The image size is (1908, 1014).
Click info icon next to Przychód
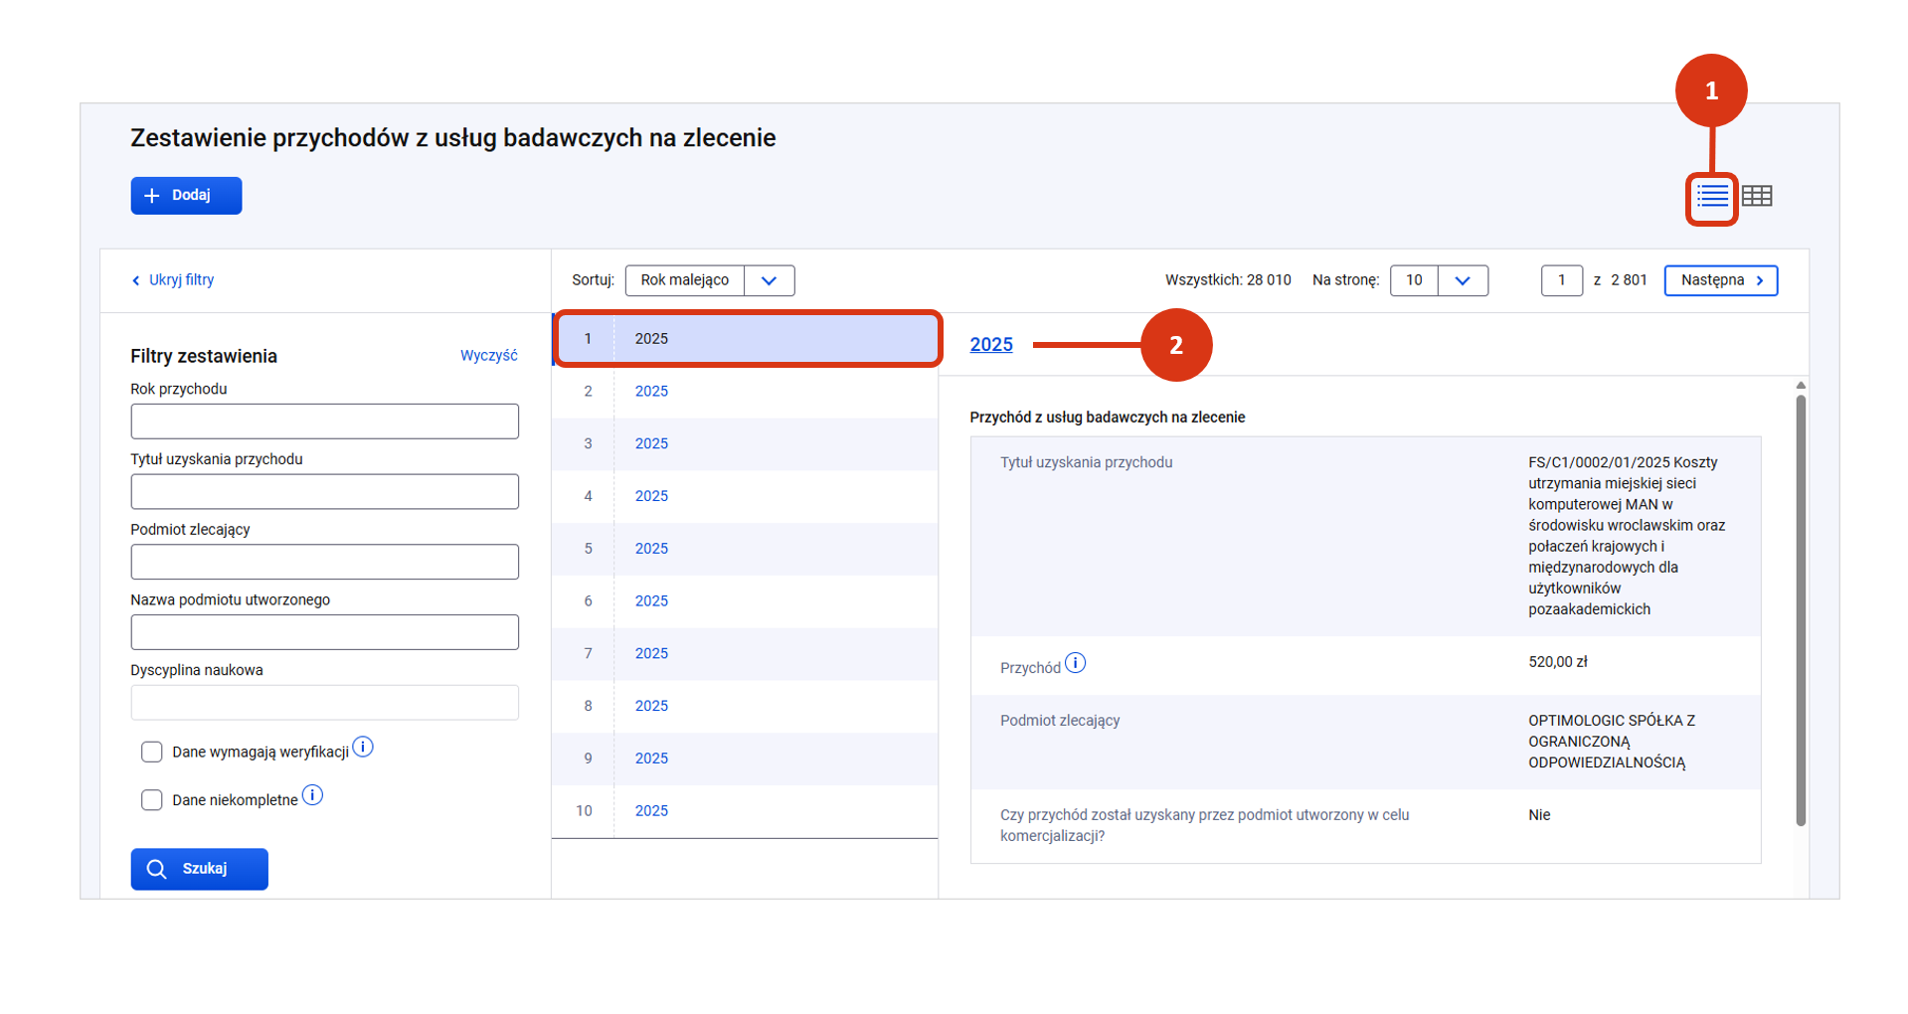(1075, 663)
